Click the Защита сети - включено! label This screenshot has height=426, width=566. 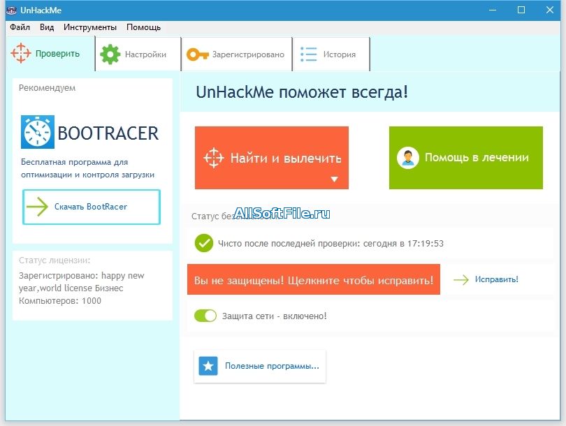pos(275,316)
